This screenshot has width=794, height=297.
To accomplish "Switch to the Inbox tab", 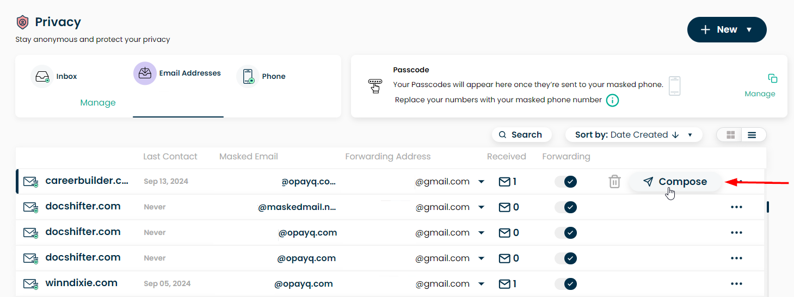I will click(54, 77).
